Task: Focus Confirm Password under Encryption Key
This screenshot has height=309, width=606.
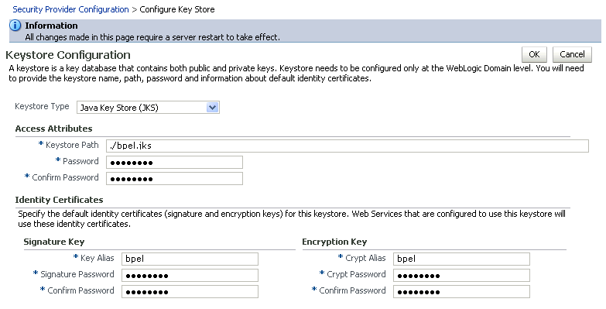Action: pyautogui.click(x=461, y=291)
